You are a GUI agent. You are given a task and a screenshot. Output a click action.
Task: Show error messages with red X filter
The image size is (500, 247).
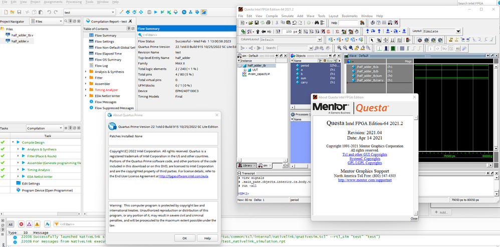coord(22,224)
